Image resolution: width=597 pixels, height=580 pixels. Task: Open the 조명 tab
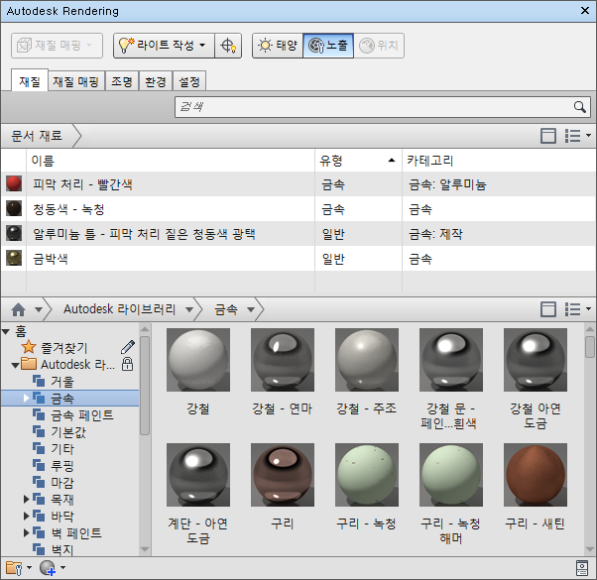click(122, 81)
